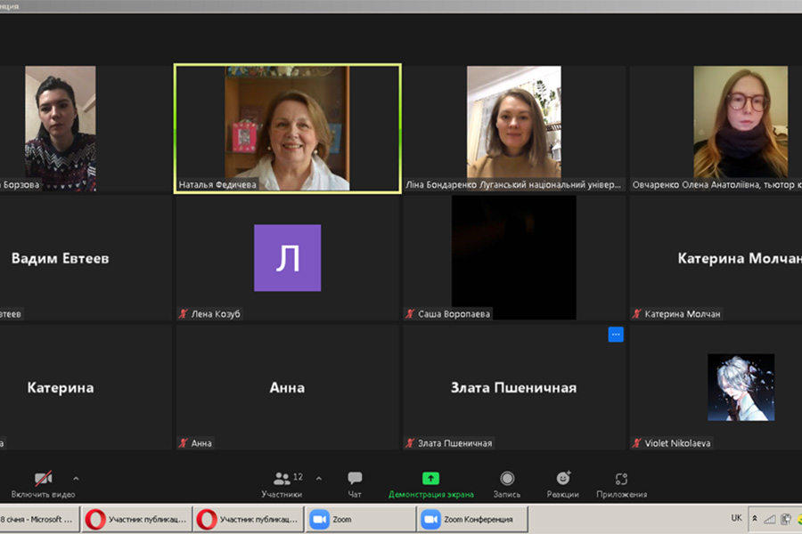Open the Реакции reactions menu
The width and height of the screenshot is (802, 534).
[x=562, y=483]
